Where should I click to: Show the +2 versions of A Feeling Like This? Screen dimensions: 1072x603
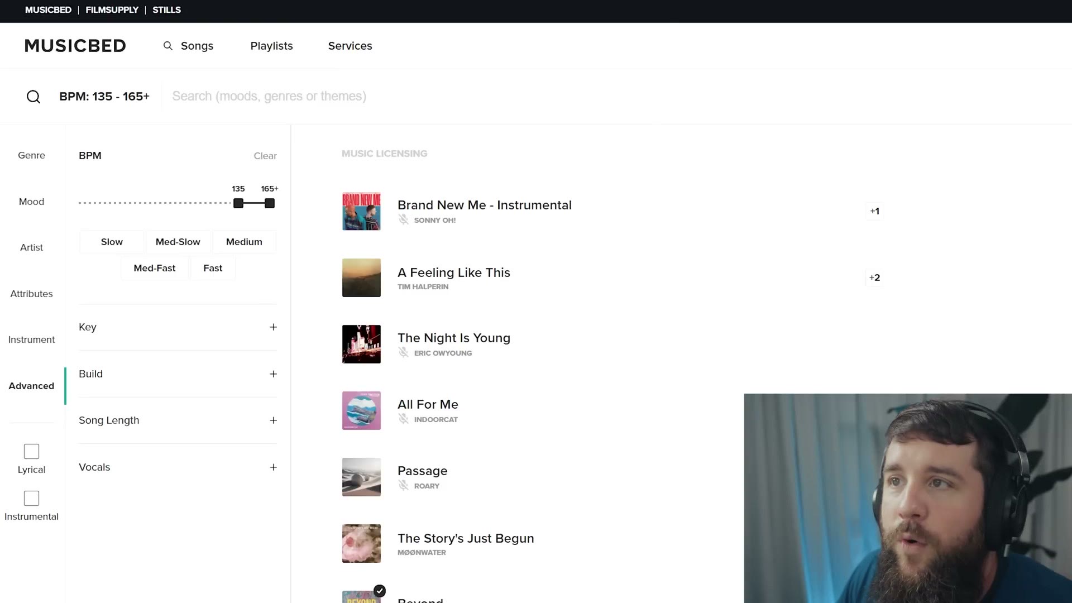pyautogui.click(x=874, y=277)
